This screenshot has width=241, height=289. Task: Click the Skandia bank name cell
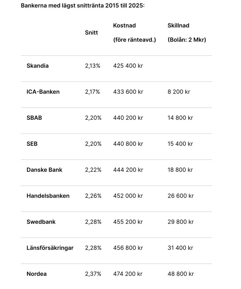click(37, 66)
